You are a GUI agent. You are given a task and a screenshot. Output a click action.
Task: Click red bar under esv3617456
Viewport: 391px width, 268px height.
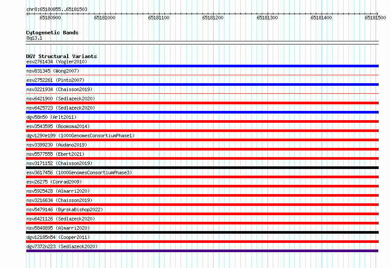(202, 177)
